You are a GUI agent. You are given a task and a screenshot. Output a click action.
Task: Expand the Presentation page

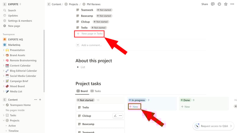[4, 50]
